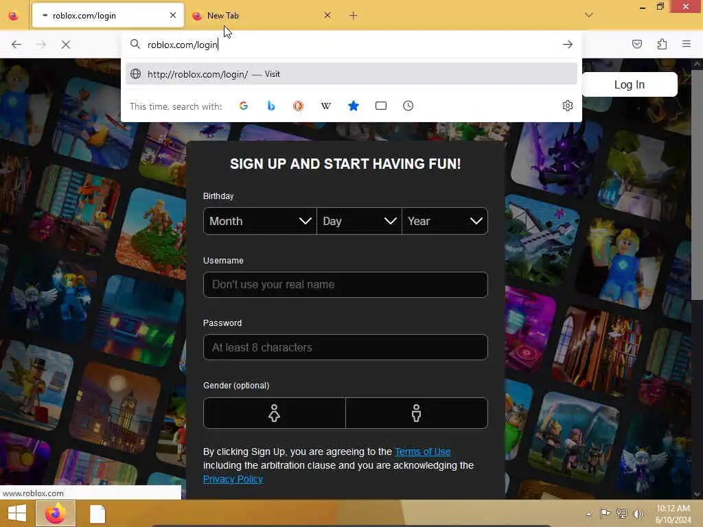
Task: Open the Extensions puzzle icon
Action: [662, 44]
